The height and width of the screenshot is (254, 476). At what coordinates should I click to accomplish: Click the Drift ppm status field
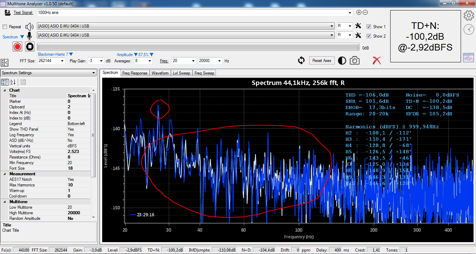pos(296,250)
